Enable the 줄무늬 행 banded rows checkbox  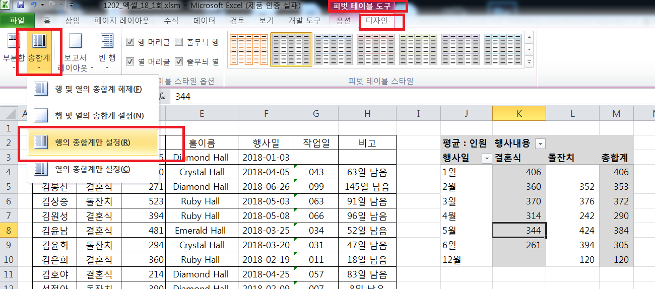tap(179, 42)
